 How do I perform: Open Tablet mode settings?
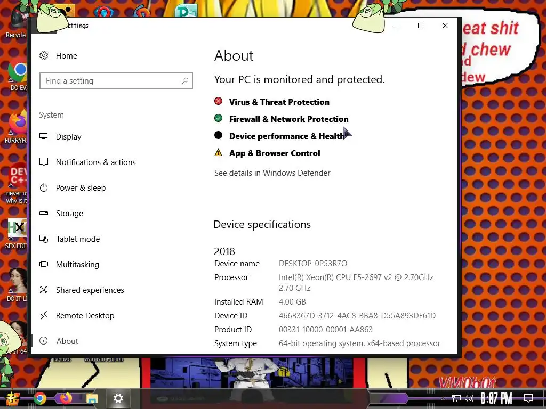coord(78,239)
